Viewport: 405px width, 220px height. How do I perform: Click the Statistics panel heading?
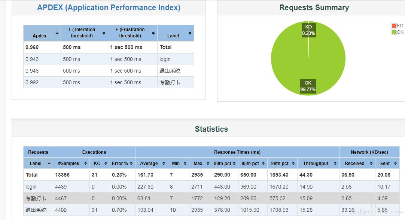tap(211, 129)
